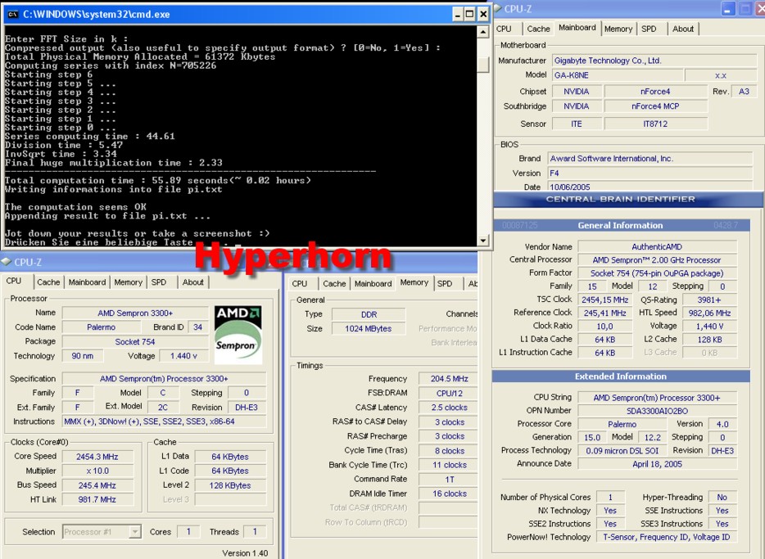Click the Sensor IT8712 field

coord(656,124)
